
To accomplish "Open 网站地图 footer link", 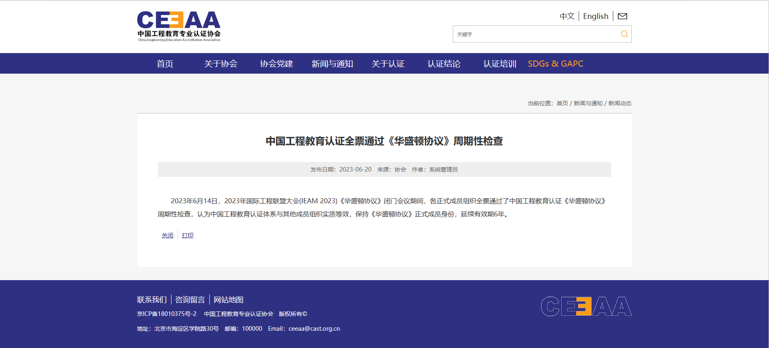I will click(x=228, y=300).
